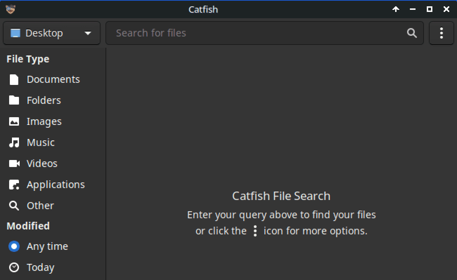The image size is (457, 280).
Task: Click the Catfish app icon in title bar
Action: [11, 9]
